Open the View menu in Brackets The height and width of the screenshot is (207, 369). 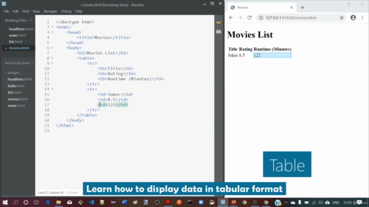[x=36, y=11]
